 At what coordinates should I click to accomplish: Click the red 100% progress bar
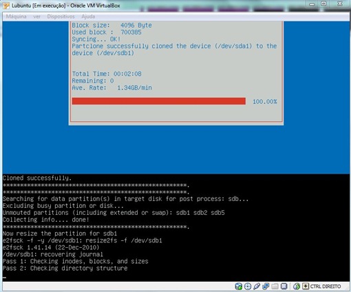pyautogui.click(x=159, y=101)
